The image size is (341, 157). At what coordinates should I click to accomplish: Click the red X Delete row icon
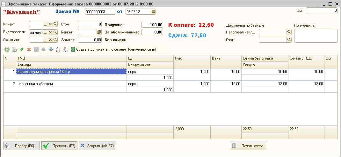pyautogui.click(x=29, y=49)
